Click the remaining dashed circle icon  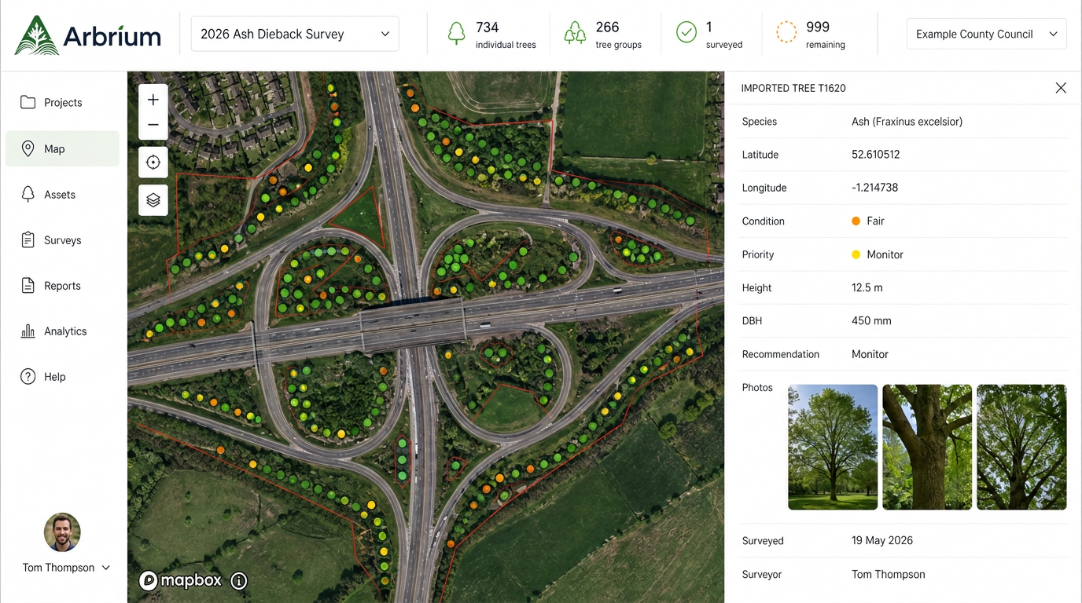(786, 33)
